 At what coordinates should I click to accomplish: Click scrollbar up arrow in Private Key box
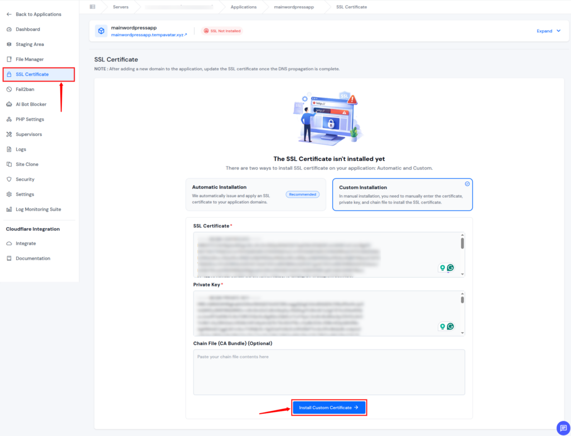tap(462, 294)
